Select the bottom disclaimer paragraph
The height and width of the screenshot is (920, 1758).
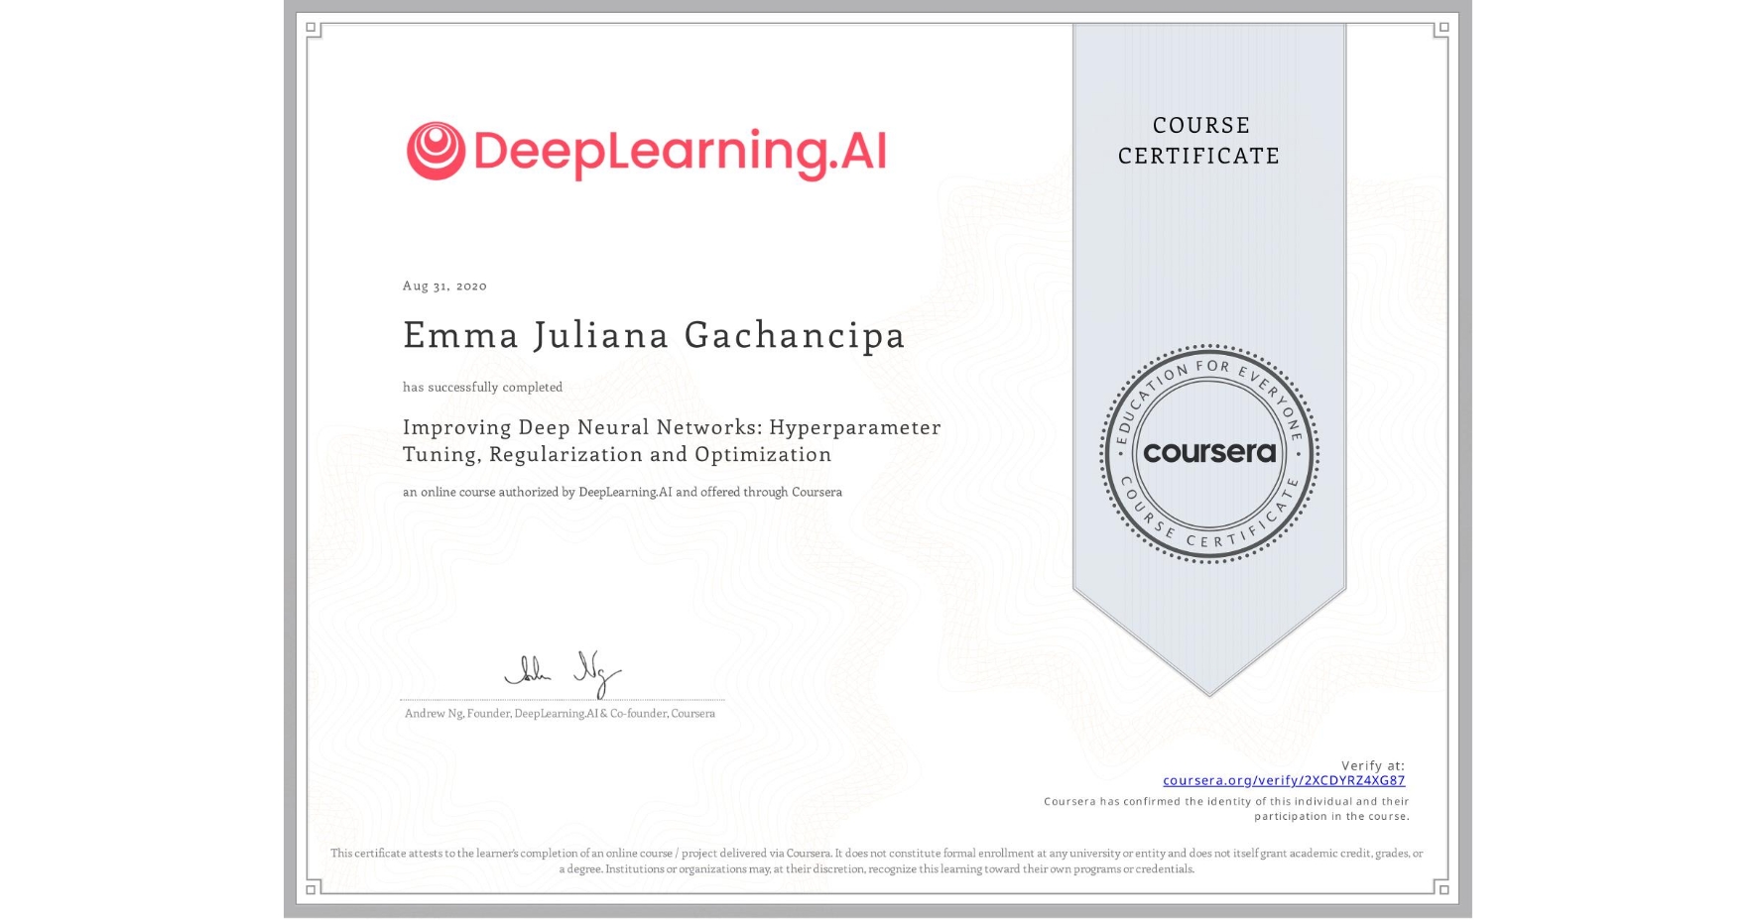click(878, 858)
